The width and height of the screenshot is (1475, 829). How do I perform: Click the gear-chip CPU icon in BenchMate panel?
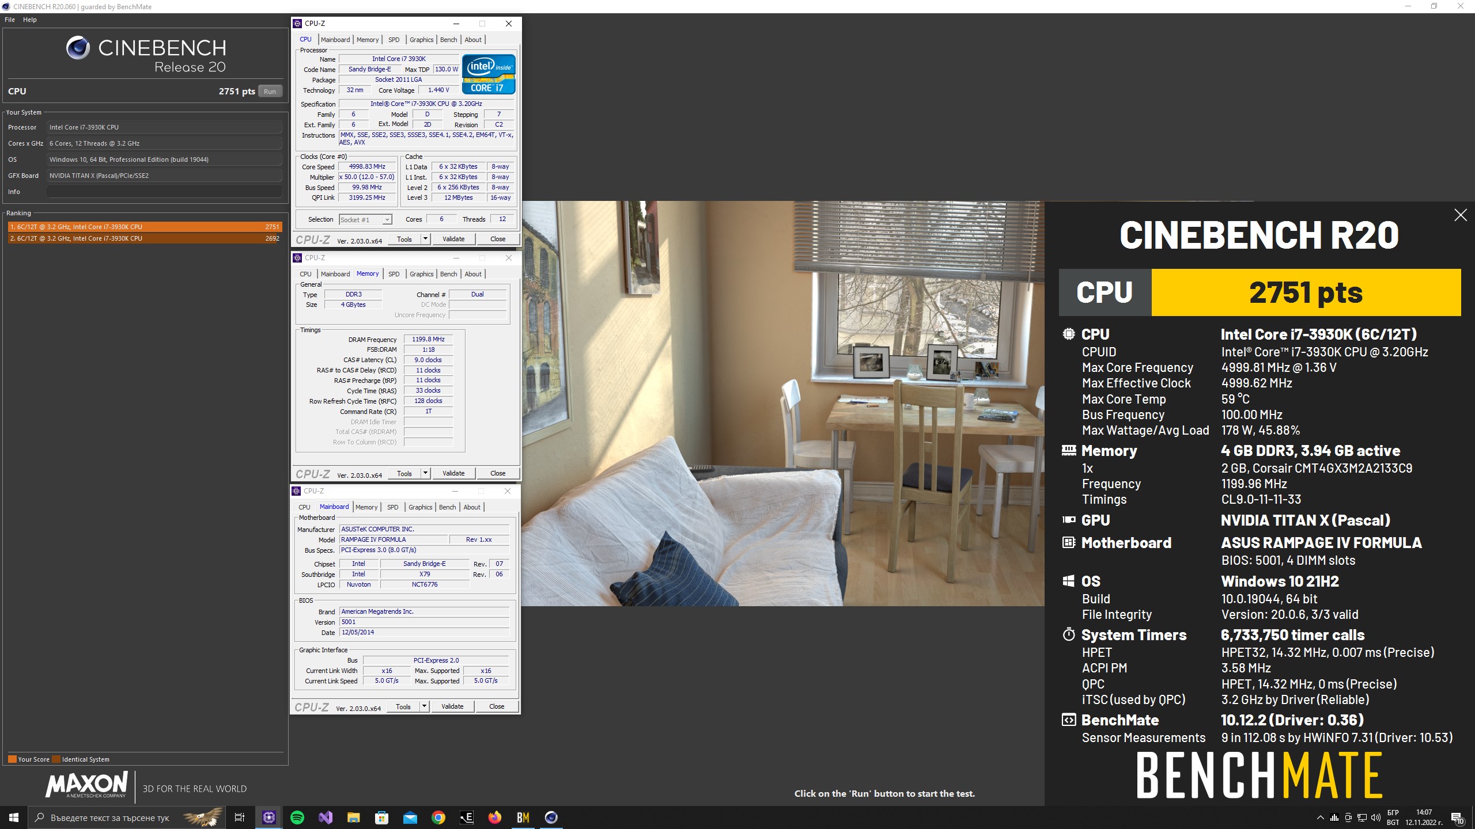click(1068, 334)
